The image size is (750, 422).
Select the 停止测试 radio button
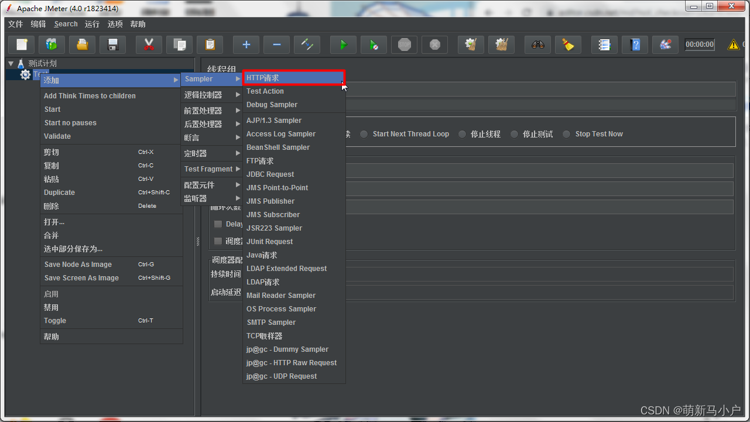point(514,134)
